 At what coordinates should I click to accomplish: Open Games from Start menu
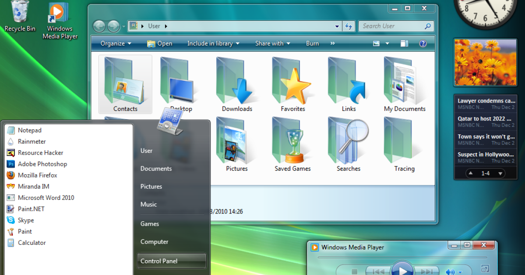(150, 223)
